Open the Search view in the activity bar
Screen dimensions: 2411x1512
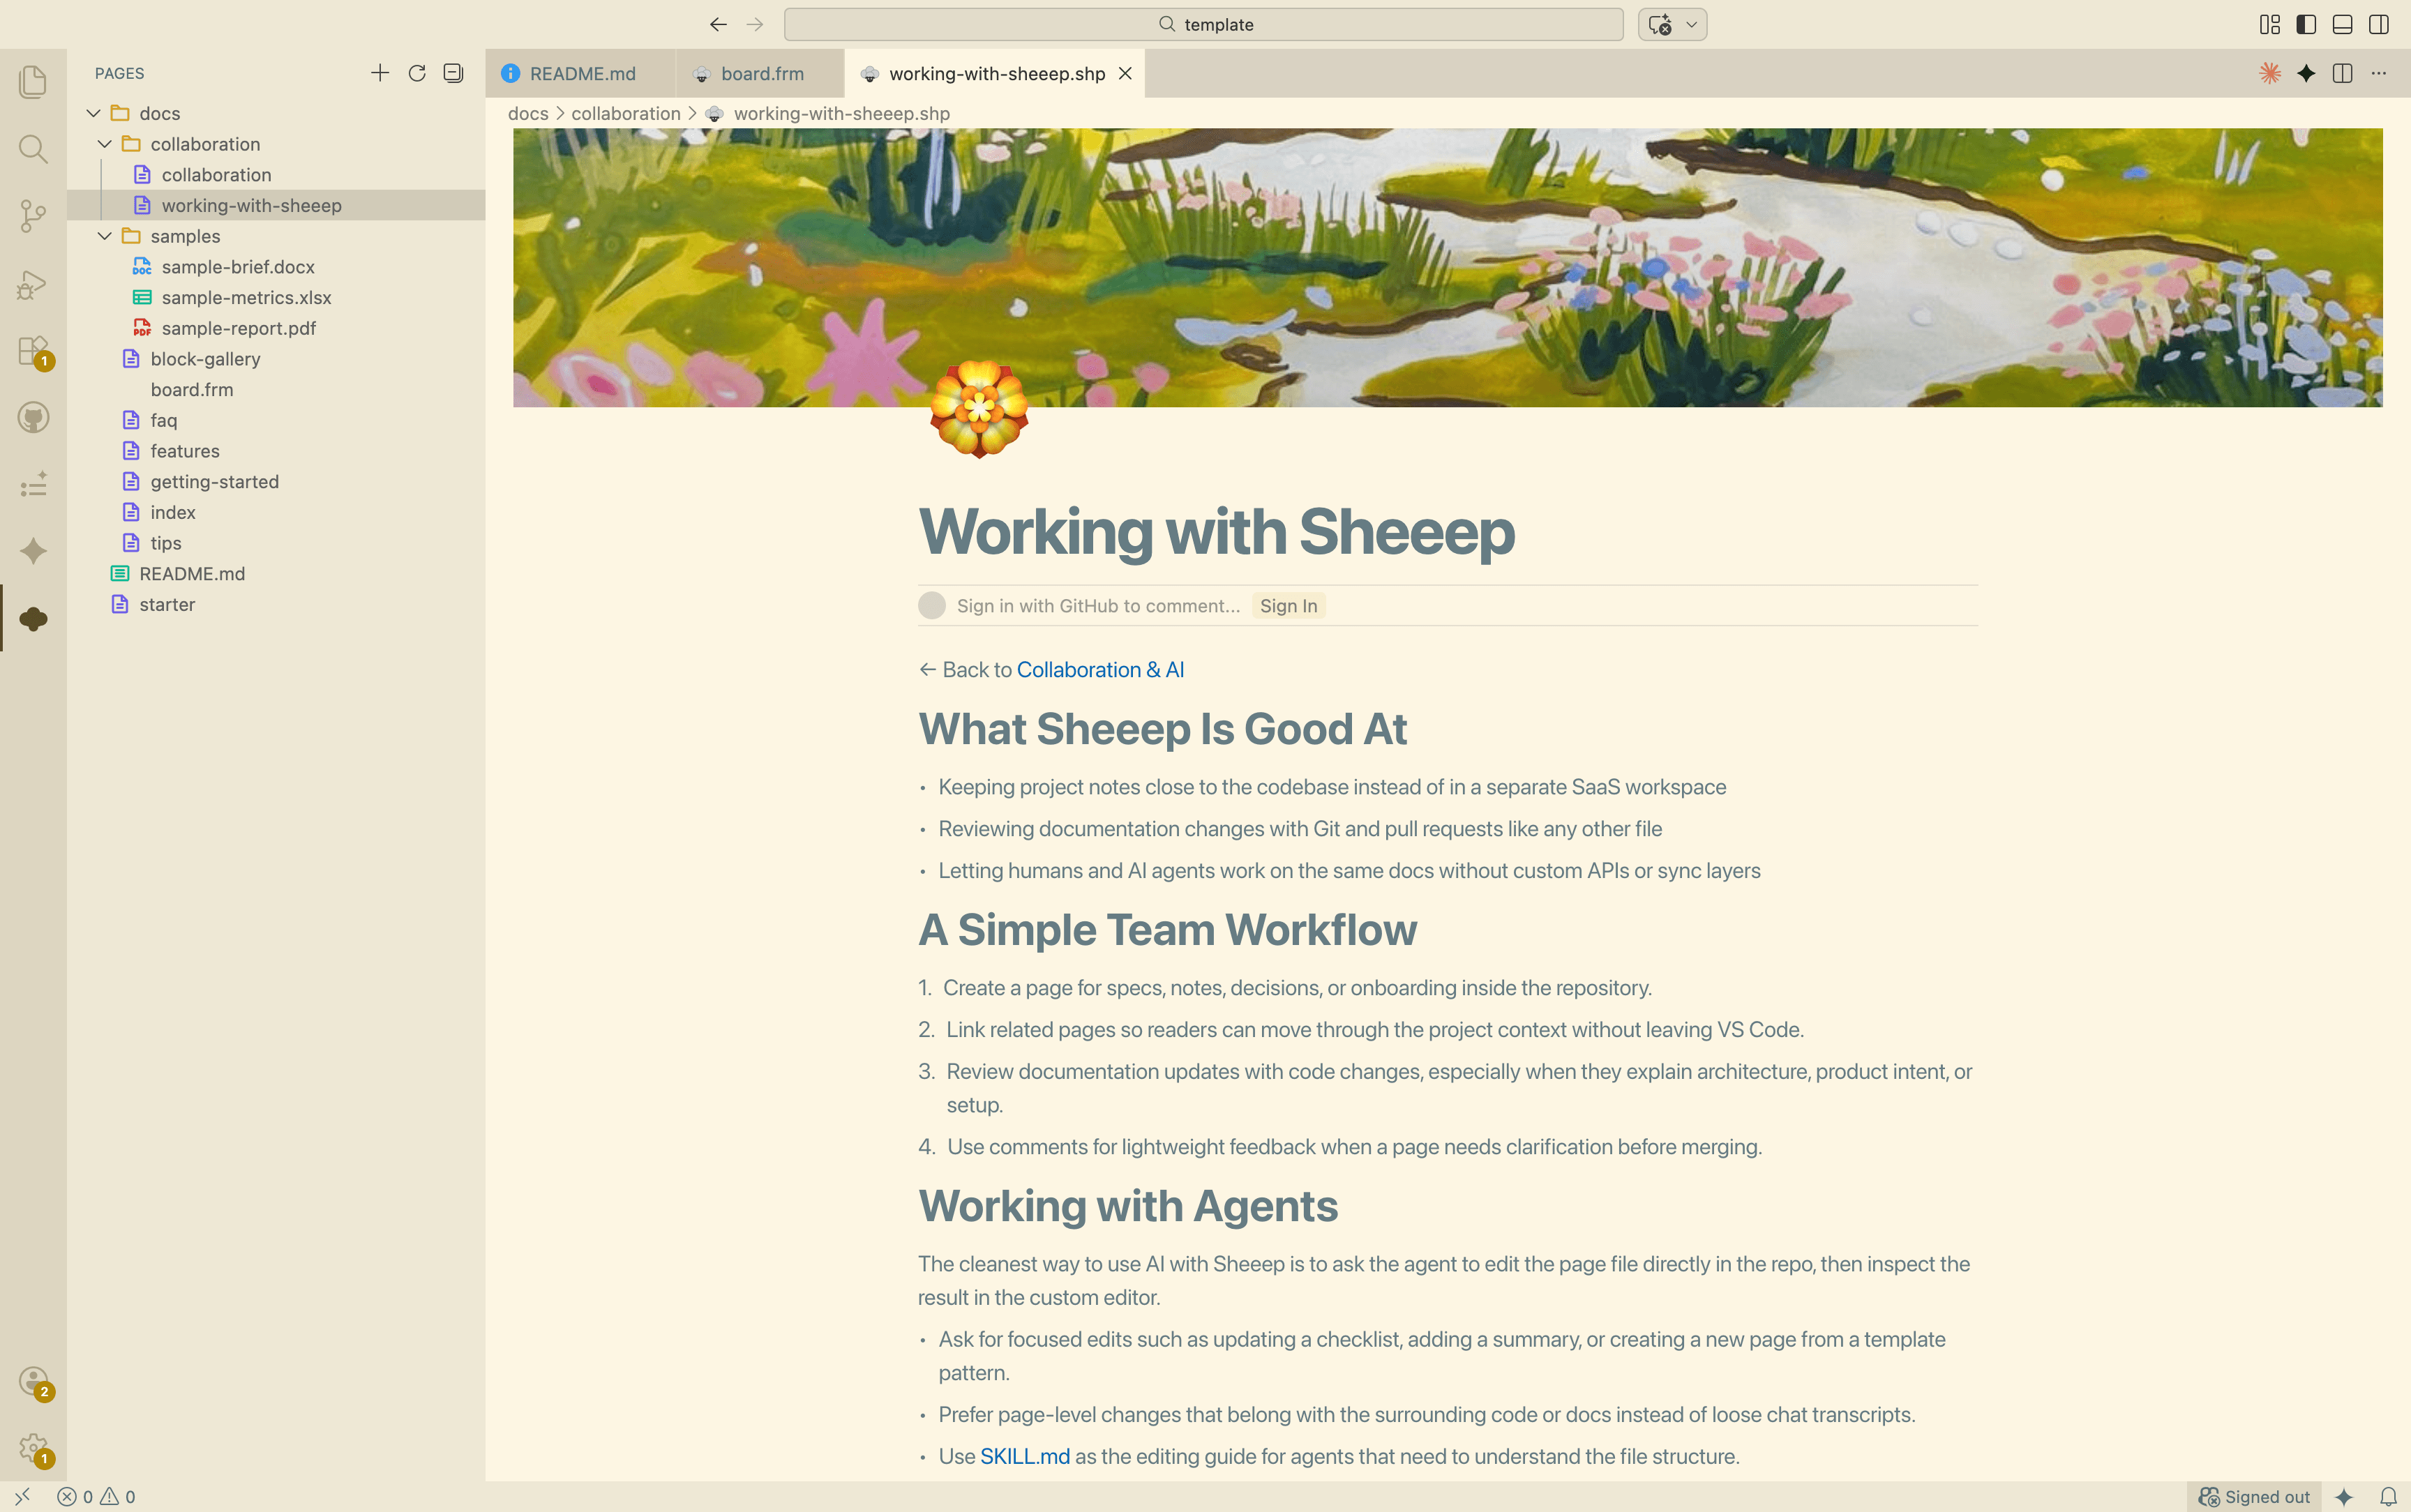pos(33,149)
